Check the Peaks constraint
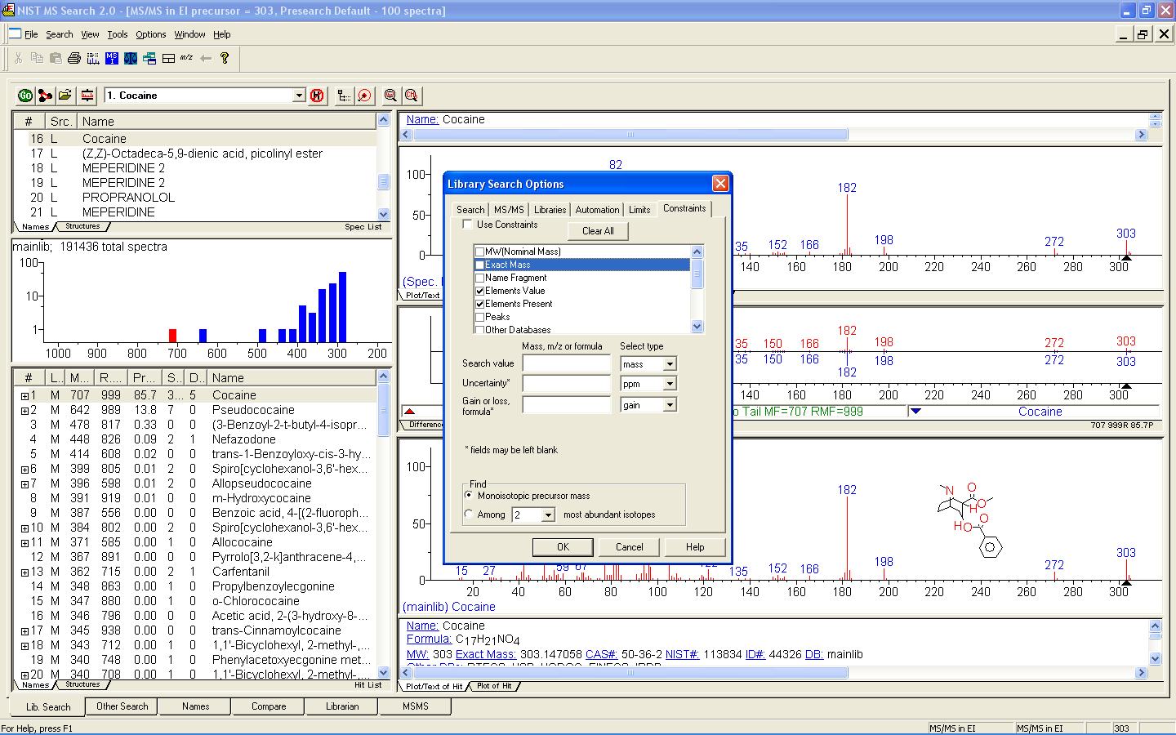The height and width of the screenshot is (735, 1176). 480,317
